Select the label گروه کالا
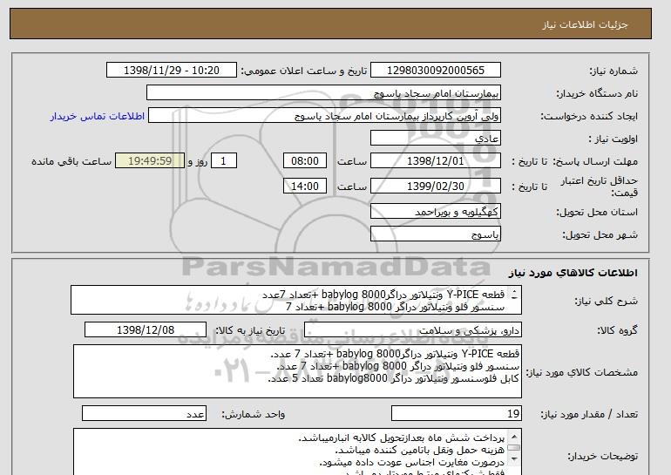The height and width of the screenshot is (475, 671). click(x=618, y=330)
